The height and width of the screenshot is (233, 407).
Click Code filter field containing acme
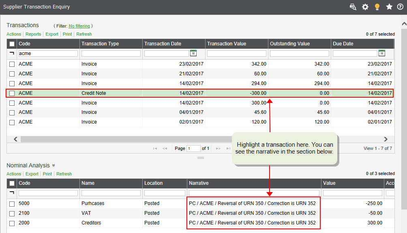coord(48,53)
